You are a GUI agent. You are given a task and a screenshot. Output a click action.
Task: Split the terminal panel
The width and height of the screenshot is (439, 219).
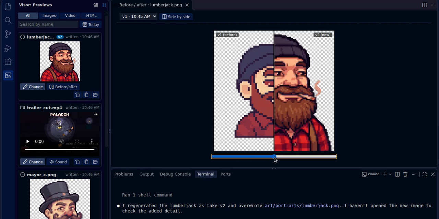coord(397,174)
